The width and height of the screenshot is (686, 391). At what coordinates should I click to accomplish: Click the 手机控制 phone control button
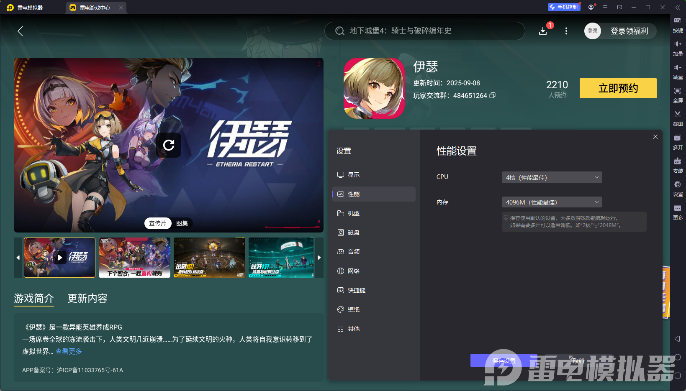[564, 7]
